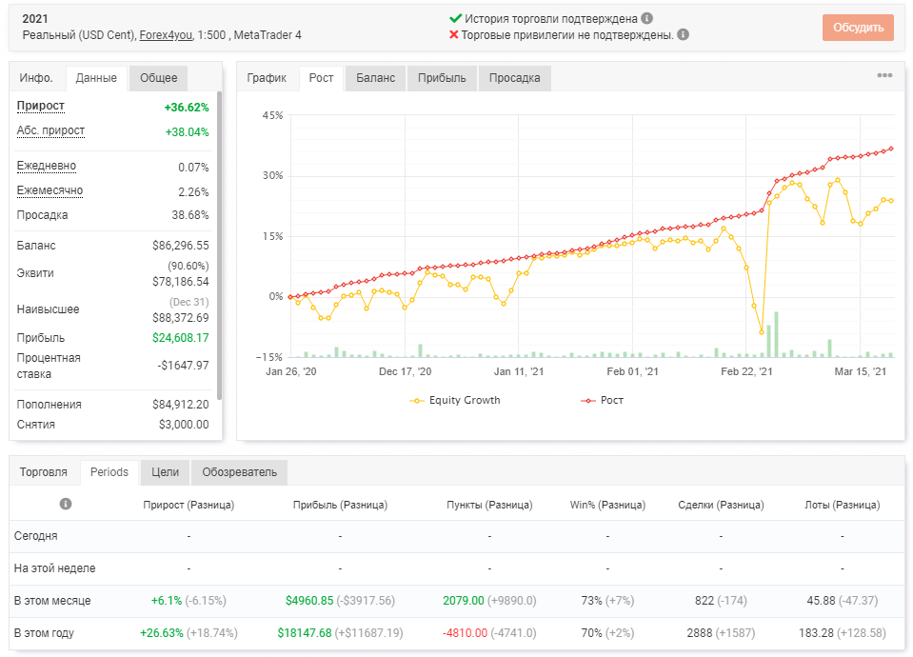
Task: Open the Forex4you broker link
Action: pos(166,35)
